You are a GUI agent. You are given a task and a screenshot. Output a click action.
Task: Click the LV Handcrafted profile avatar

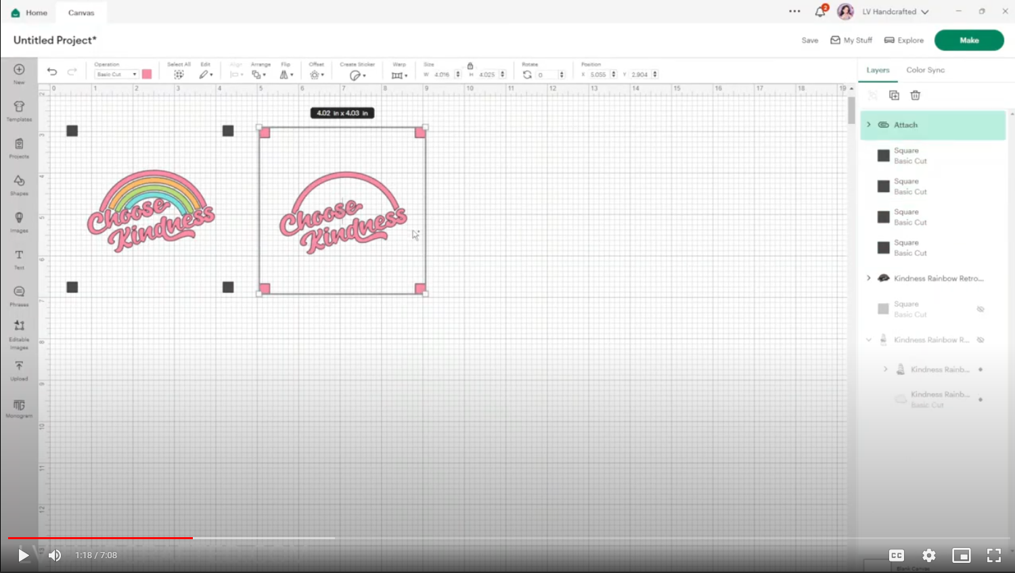845,12
